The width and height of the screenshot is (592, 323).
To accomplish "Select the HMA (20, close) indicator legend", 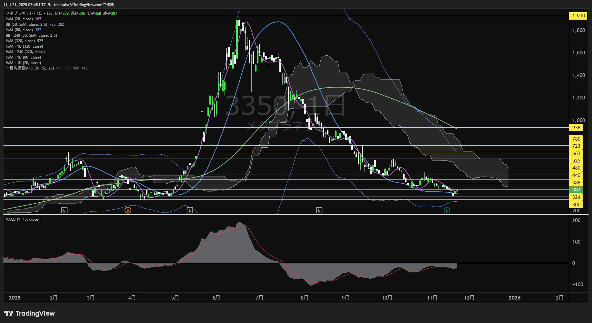I will coord(19,19).
